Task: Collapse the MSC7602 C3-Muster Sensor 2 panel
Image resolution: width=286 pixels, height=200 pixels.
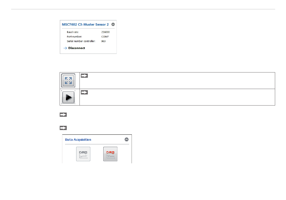Action: click(x=113, y=24)
